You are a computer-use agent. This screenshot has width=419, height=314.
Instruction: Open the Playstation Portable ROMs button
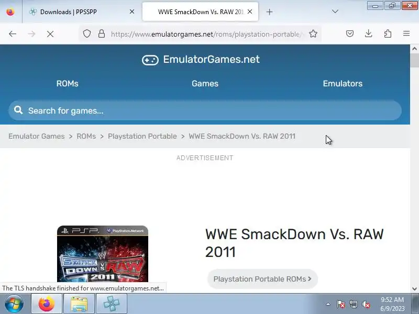point(262,279)
